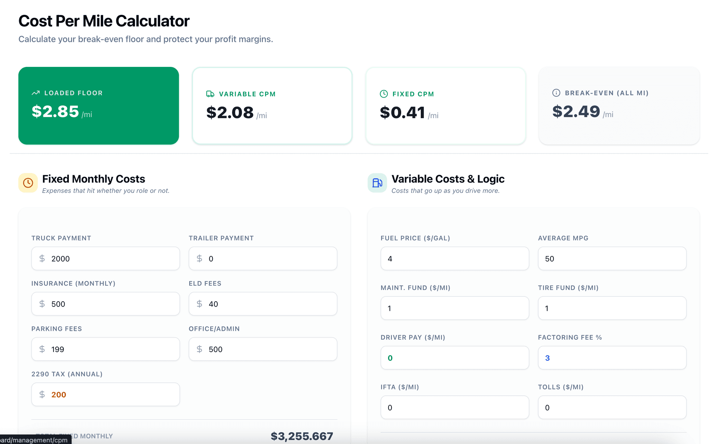Click the clock icon beside Fixed Monthly Costs heading
This screenshot has height=444, width=718.
(x=28, y=183)
